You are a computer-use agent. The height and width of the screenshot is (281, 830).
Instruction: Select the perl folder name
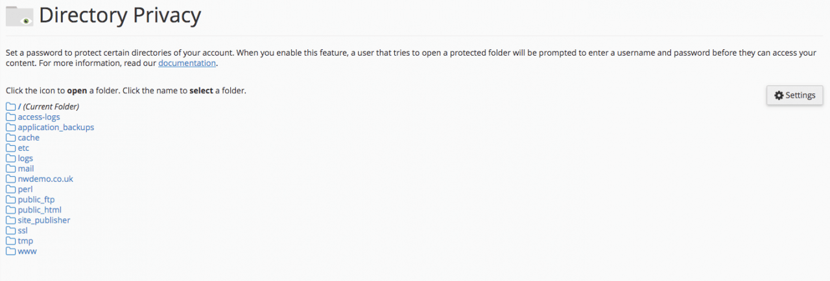click(x=25, y=189)
